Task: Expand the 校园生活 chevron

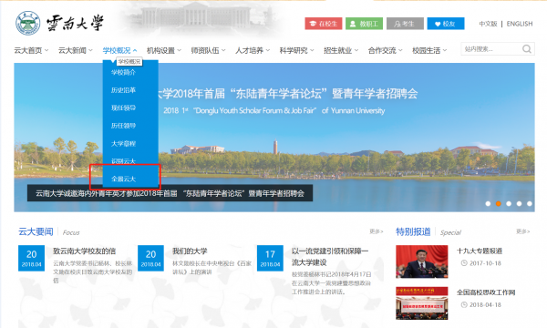Action: (x=445, y=50)
